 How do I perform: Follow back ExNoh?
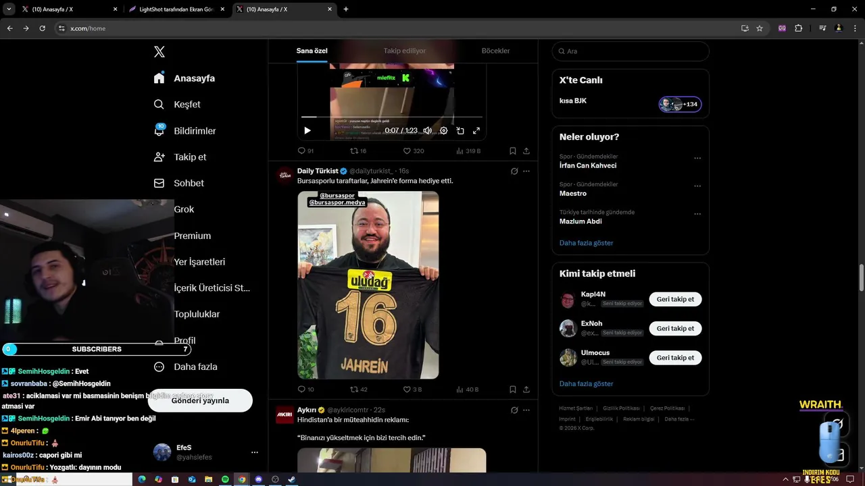[675, 329]
